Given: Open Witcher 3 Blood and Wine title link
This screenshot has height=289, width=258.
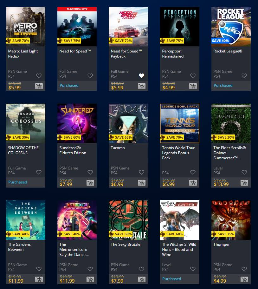Looking at the screenshot, I should pos(179,249).
